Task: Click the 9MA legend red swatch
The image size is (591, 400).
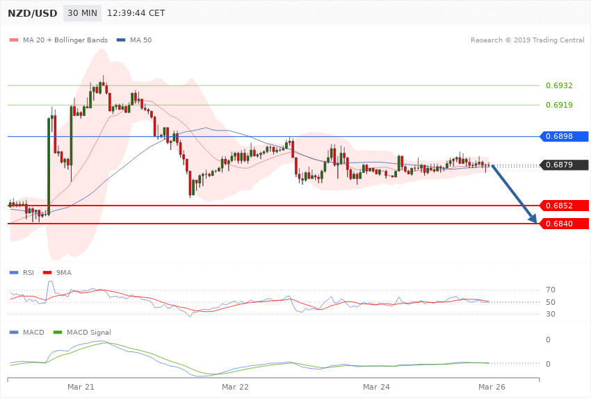Action: pyautogui.click(x=47, y=272)
